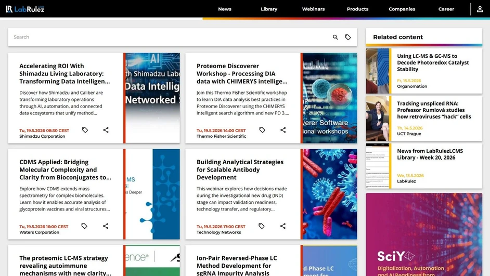490x276 pixels.
Task: Click the search magnifier icon
Action: coord(336,37)
